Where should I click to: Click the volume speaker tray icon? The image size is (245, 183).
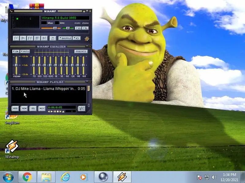214,177
